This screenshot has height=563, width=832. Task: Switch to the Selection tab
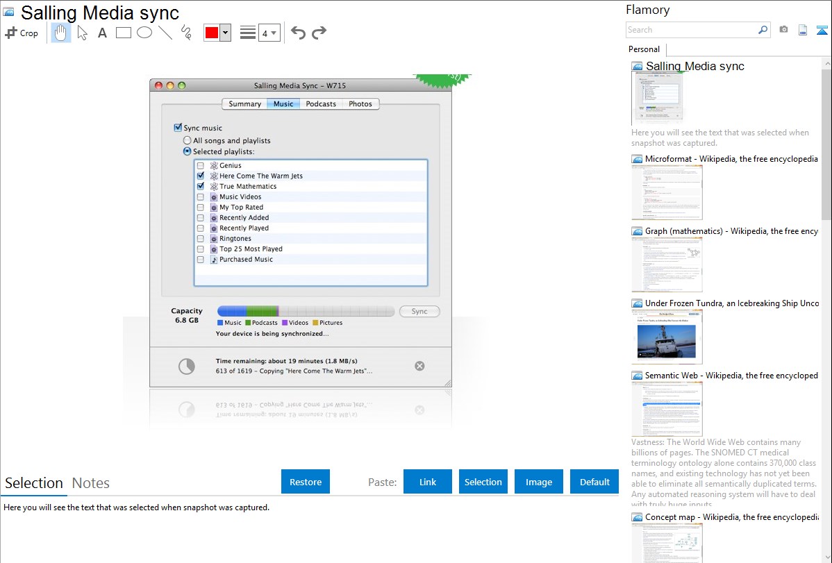point(34,483)
